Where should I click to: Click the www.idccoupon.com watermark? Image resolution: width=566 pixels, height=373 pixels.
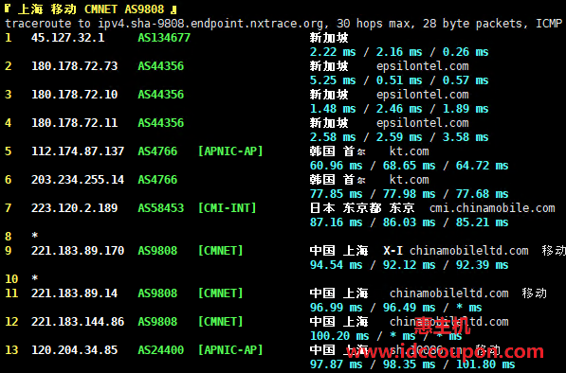(x=445, y=351)
